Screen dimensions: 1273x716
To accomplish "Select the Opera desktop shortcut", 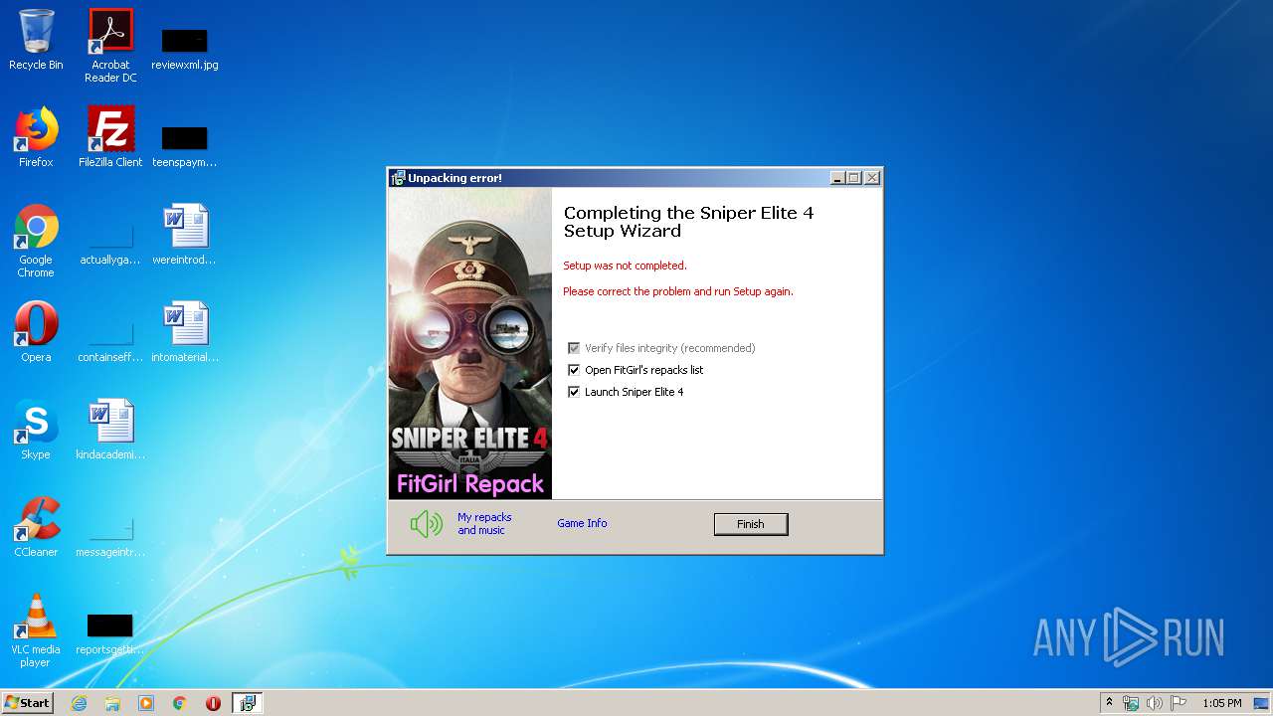I will point(36,332).
